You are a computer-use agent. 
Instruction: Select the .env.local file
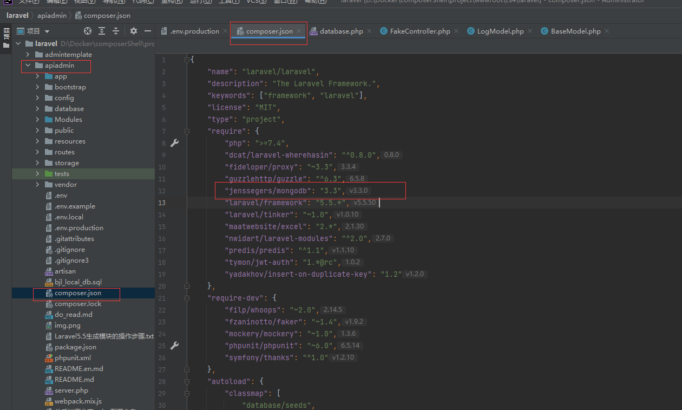[69, 217]
